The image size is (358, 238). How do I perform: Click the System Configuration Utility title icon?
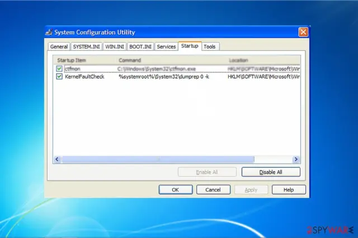coord(49,32)
